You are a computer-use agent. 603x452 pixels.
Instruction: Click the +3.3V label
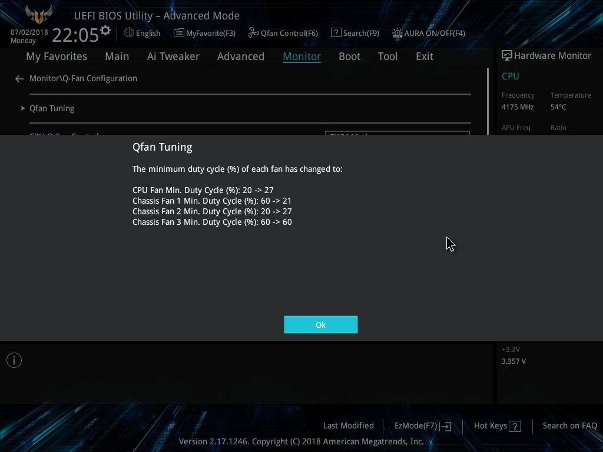(511, 350)
